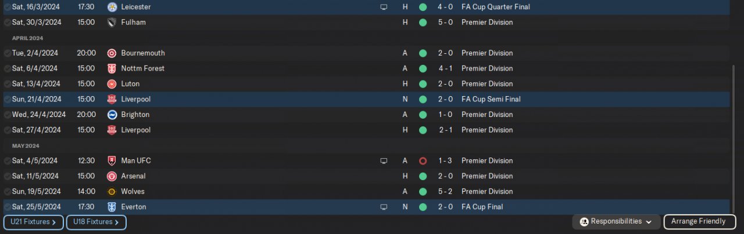Click the red loss indicator for Man UFC
744x234 pixels.
pyautogui.click(x=423, y=161)
